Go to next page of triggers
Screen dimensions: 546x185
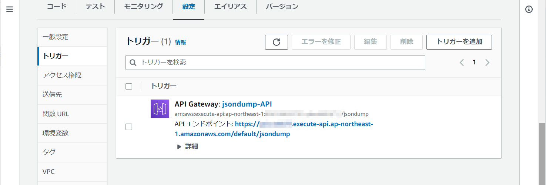pyautogui.click(x=487, y=63)
